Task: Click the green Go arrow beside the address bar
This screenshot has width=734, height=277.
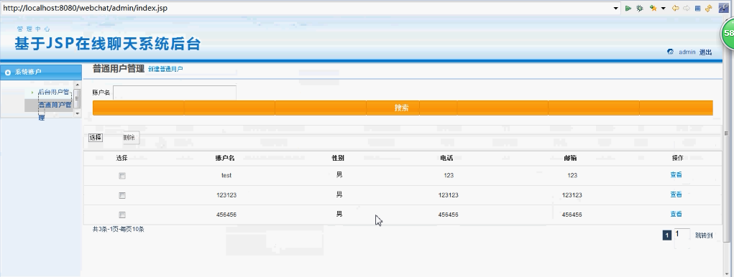Action: click(628, 8)
